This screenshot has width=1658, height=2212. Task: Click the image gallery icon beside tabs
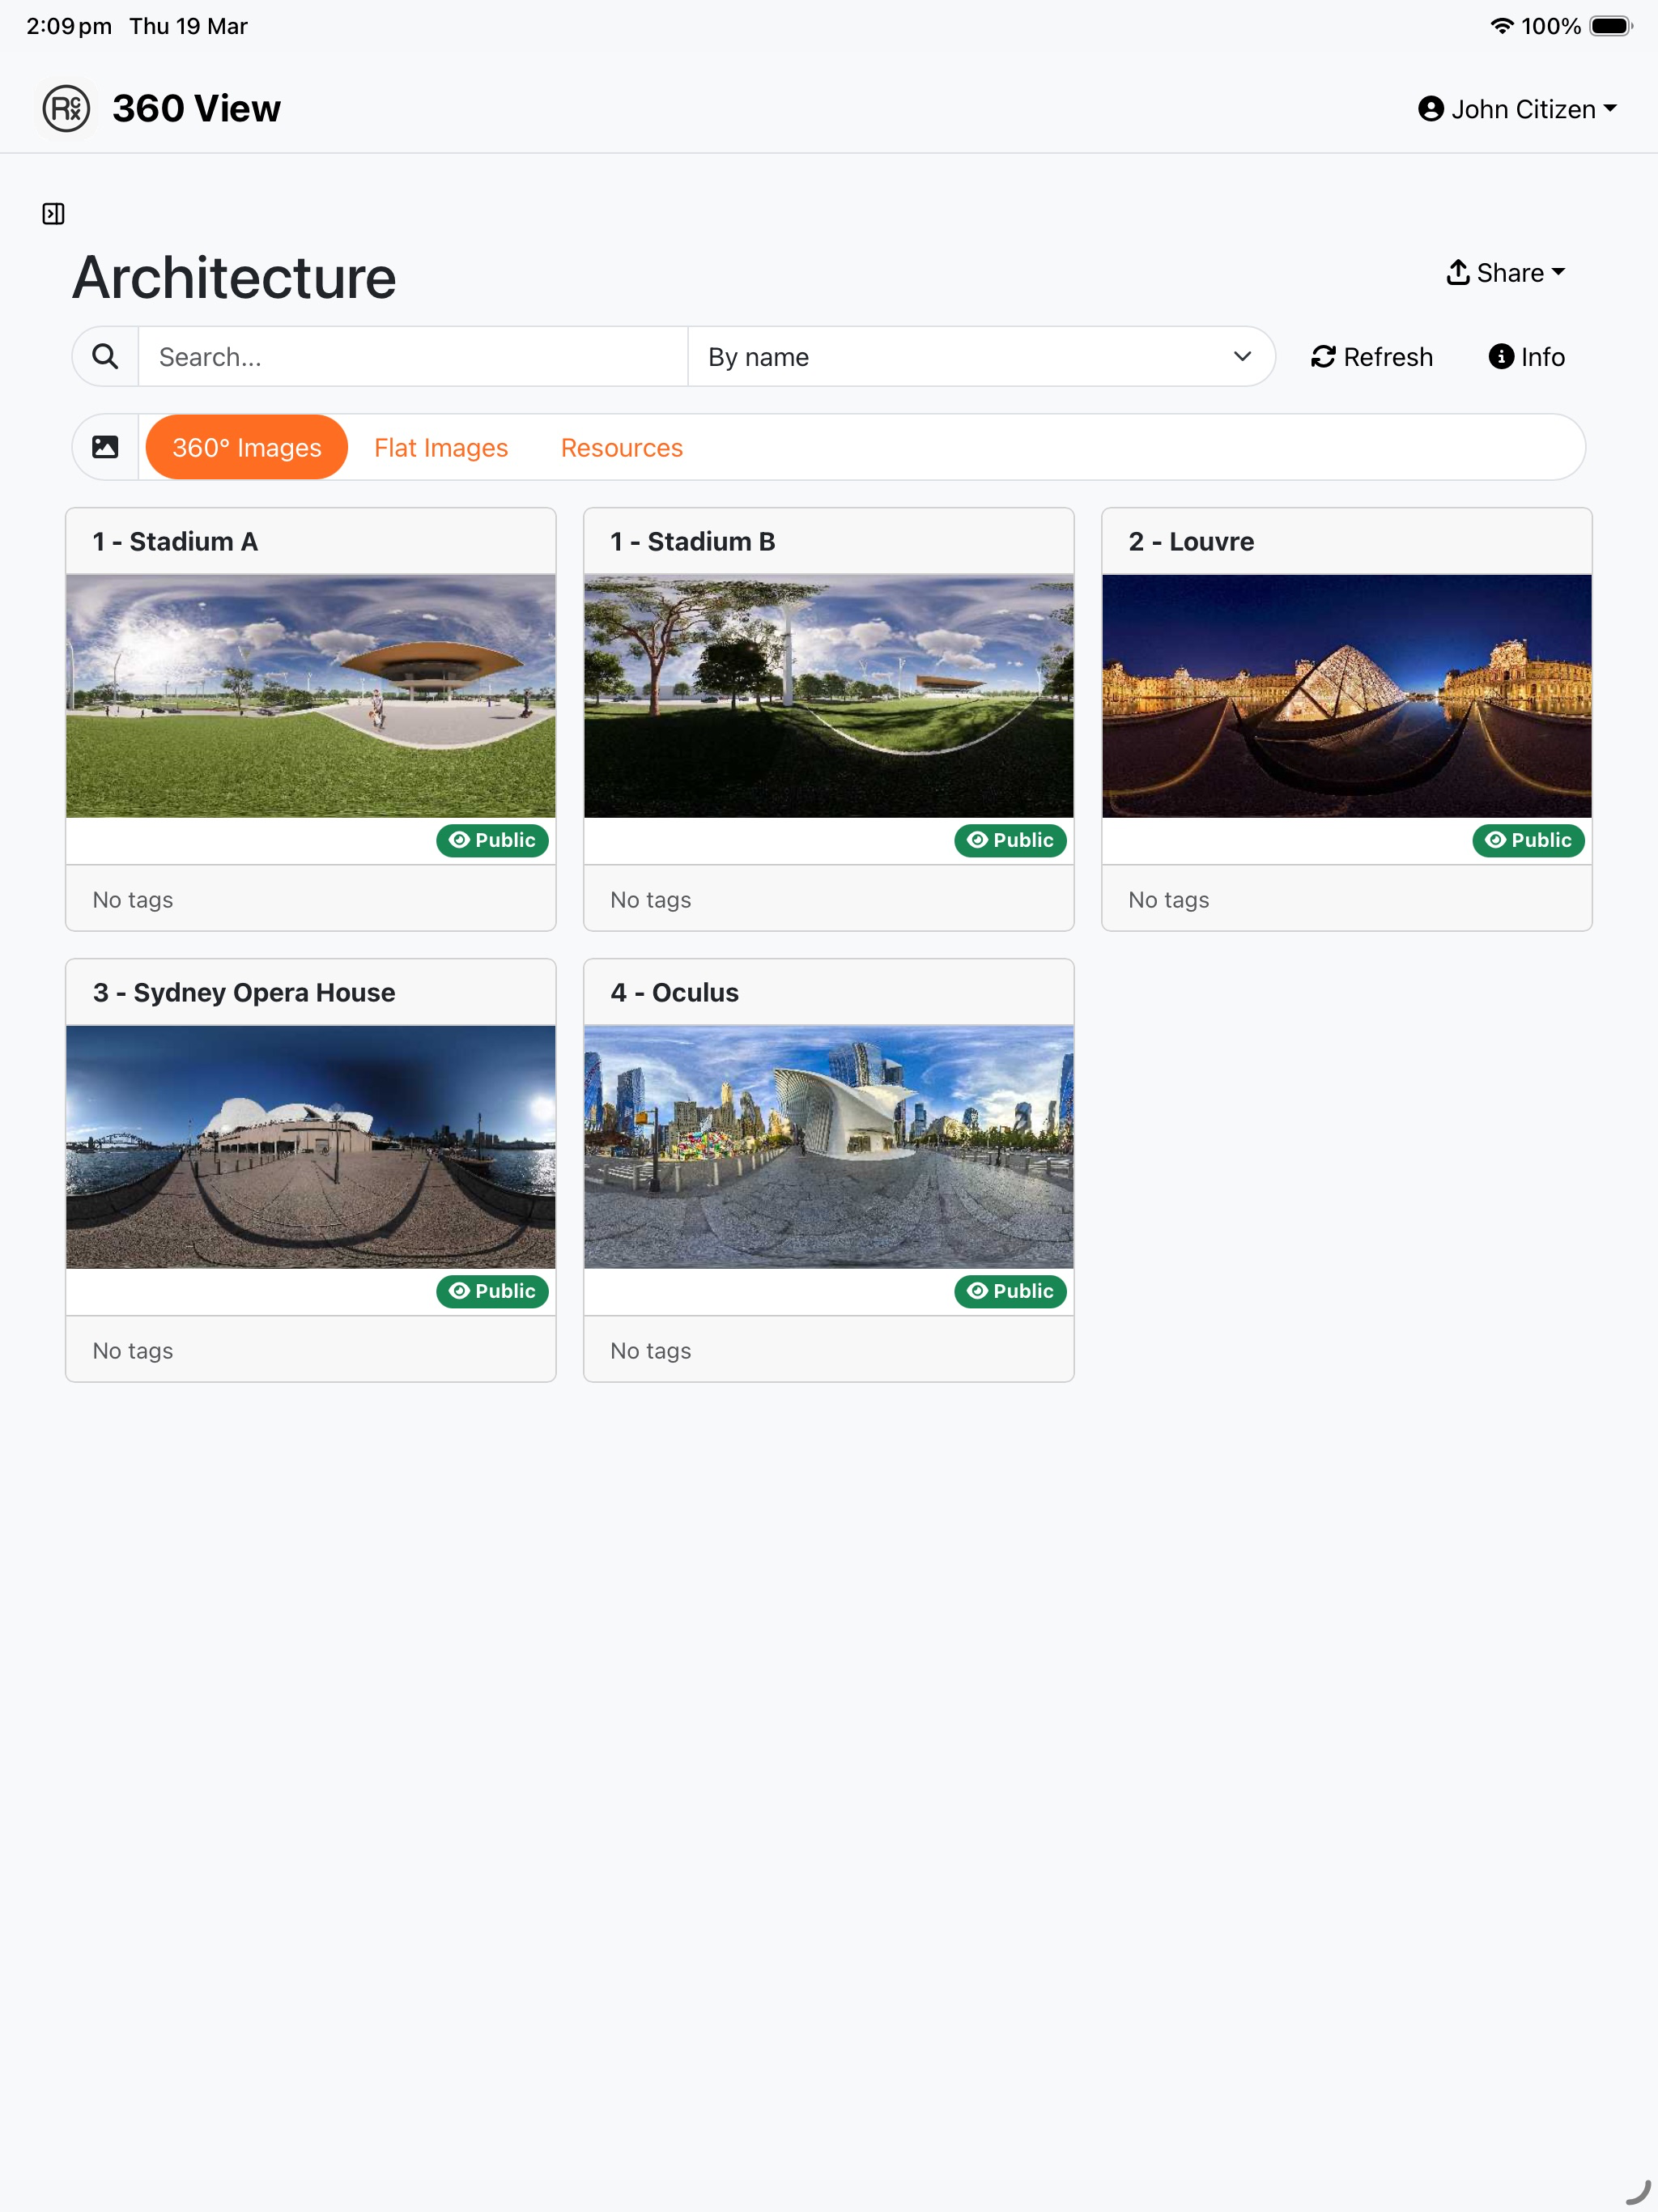tap(105, 447)
